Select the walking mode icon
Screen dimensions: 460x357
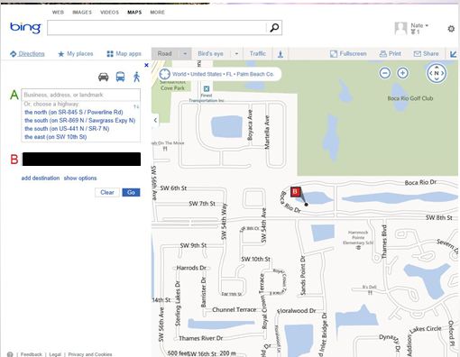pos(136,77)
